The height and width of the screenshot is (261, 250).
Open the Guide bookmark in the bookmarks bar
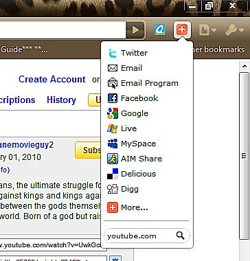point(23,49)
